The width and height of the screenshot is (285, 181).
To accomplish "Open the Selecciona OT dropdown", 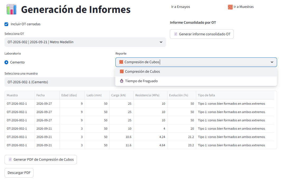I will coord(85,42).
